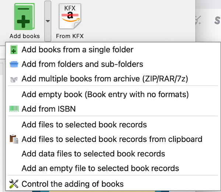221x192 pixels.
Task: Choose Add files from clipboard option
Action: coord(112,139)
